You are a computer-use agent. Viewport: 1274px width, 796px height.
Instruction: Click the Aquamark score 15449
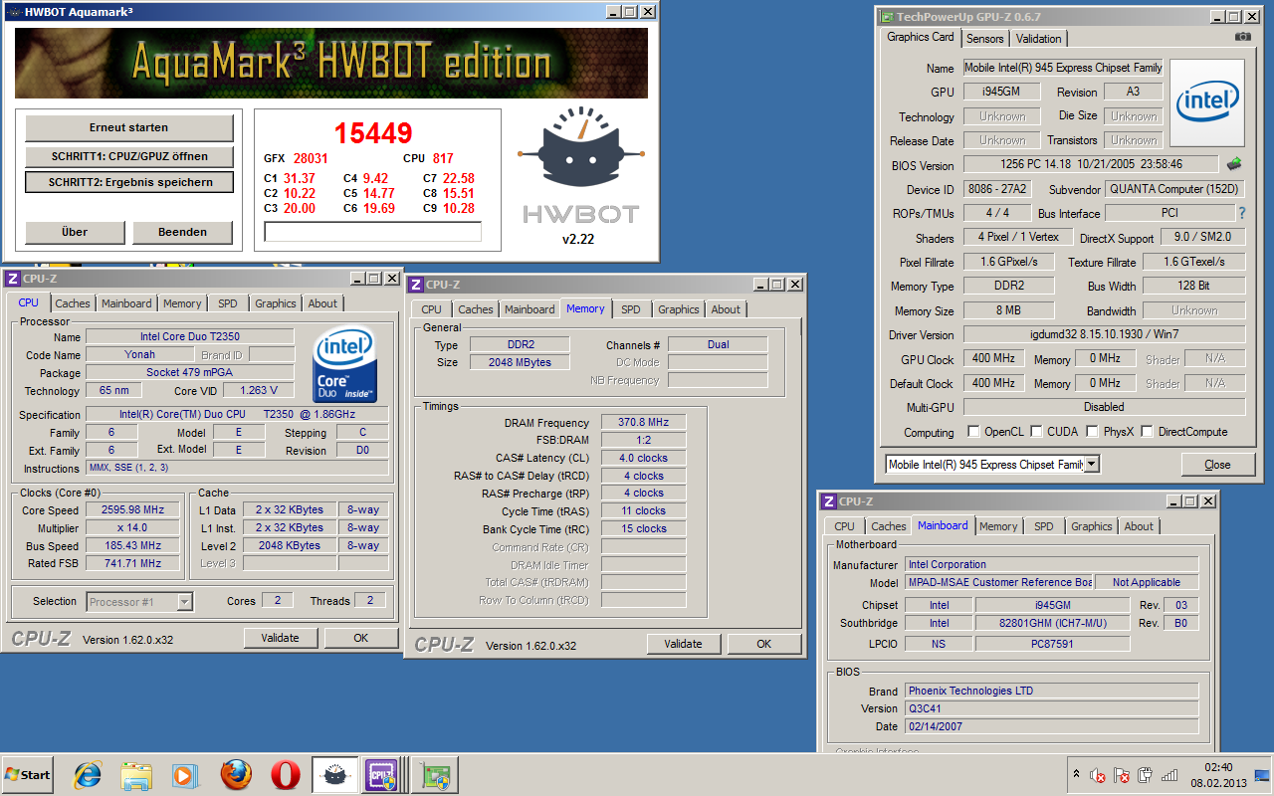pos(373,132)
